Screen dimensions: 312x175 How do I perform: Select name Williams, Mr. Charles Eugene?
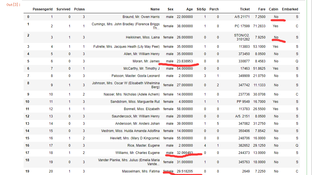137,153
